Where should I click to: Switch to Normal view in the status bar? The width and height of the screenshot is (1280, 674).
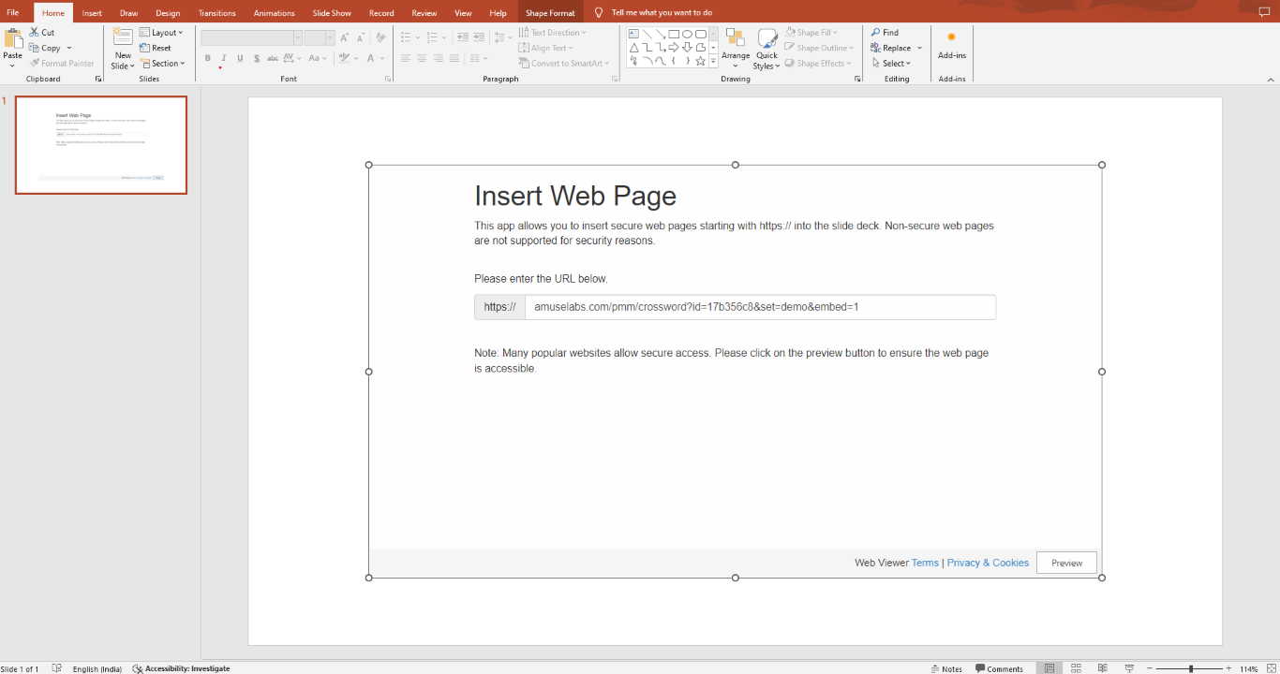[1049, 668]
